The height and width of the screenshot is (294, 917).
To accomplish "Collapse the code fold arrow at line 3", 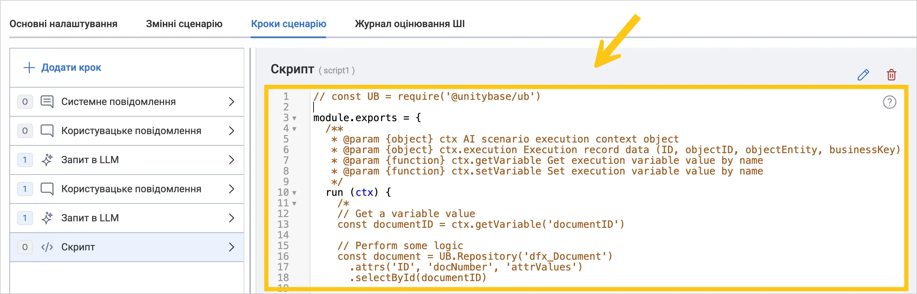I will click(294, 118).
